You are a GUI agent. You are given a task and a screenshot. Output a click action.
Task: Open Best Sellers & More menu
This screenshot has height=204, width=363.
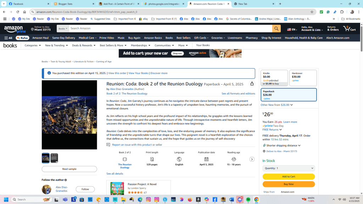(x=113, y=45)
